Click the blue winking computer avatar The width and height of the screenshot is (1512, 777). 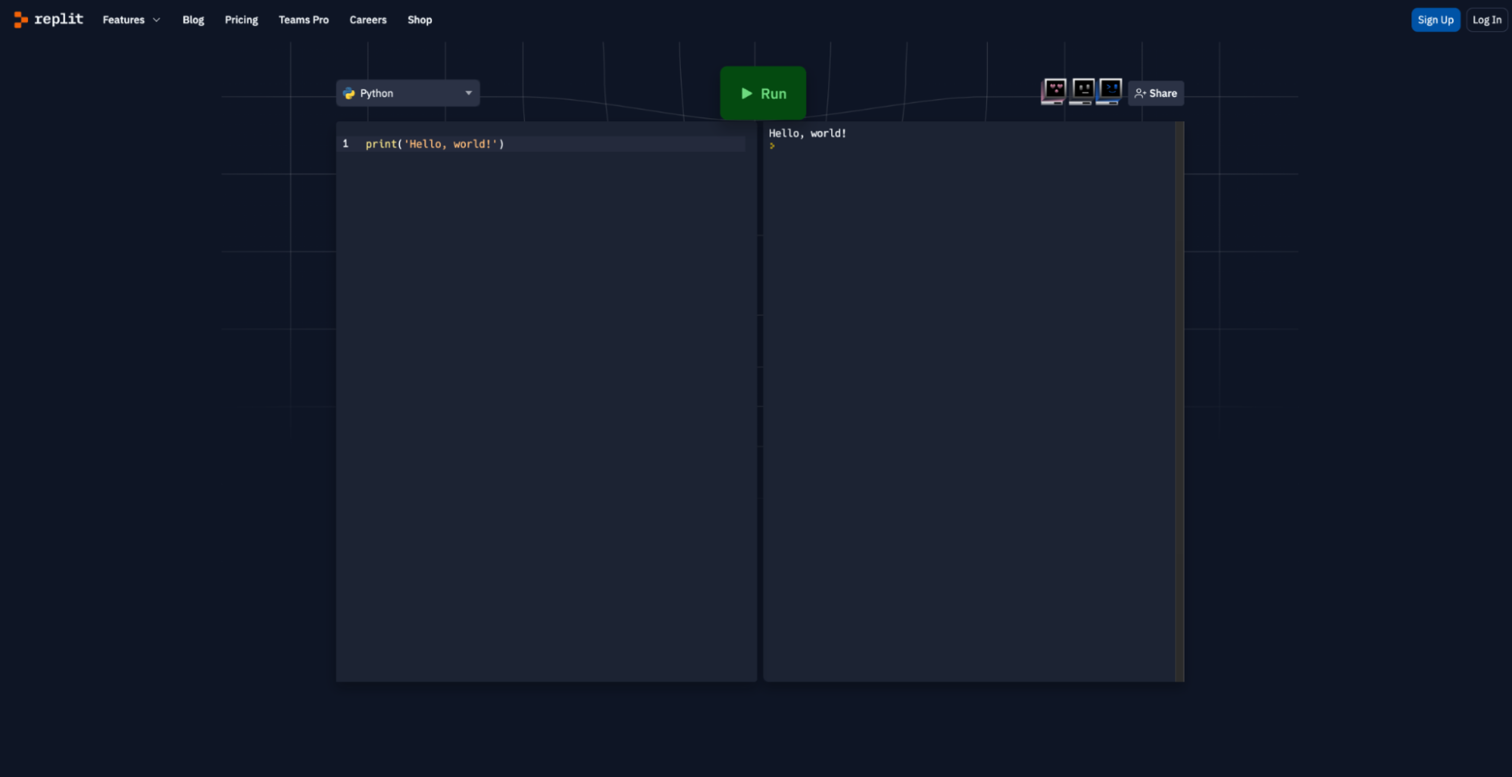point(1109,92)
